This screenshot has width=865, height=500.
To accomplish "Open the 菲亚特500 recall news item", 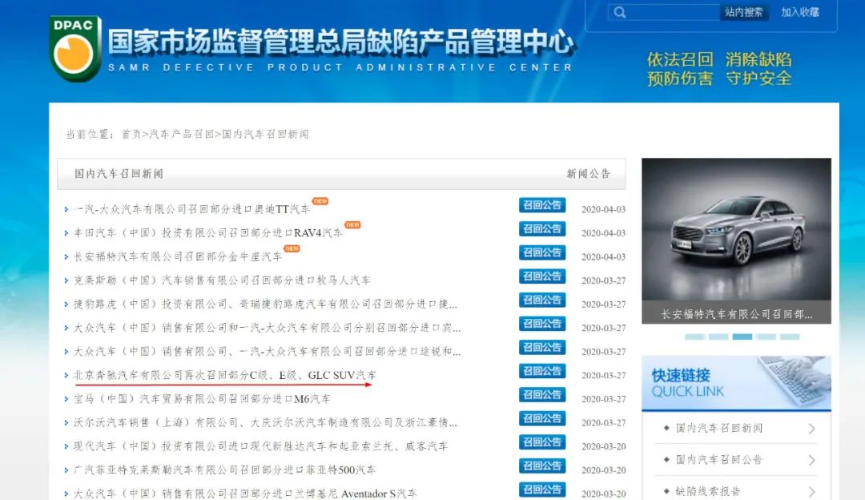I will 224,470.
